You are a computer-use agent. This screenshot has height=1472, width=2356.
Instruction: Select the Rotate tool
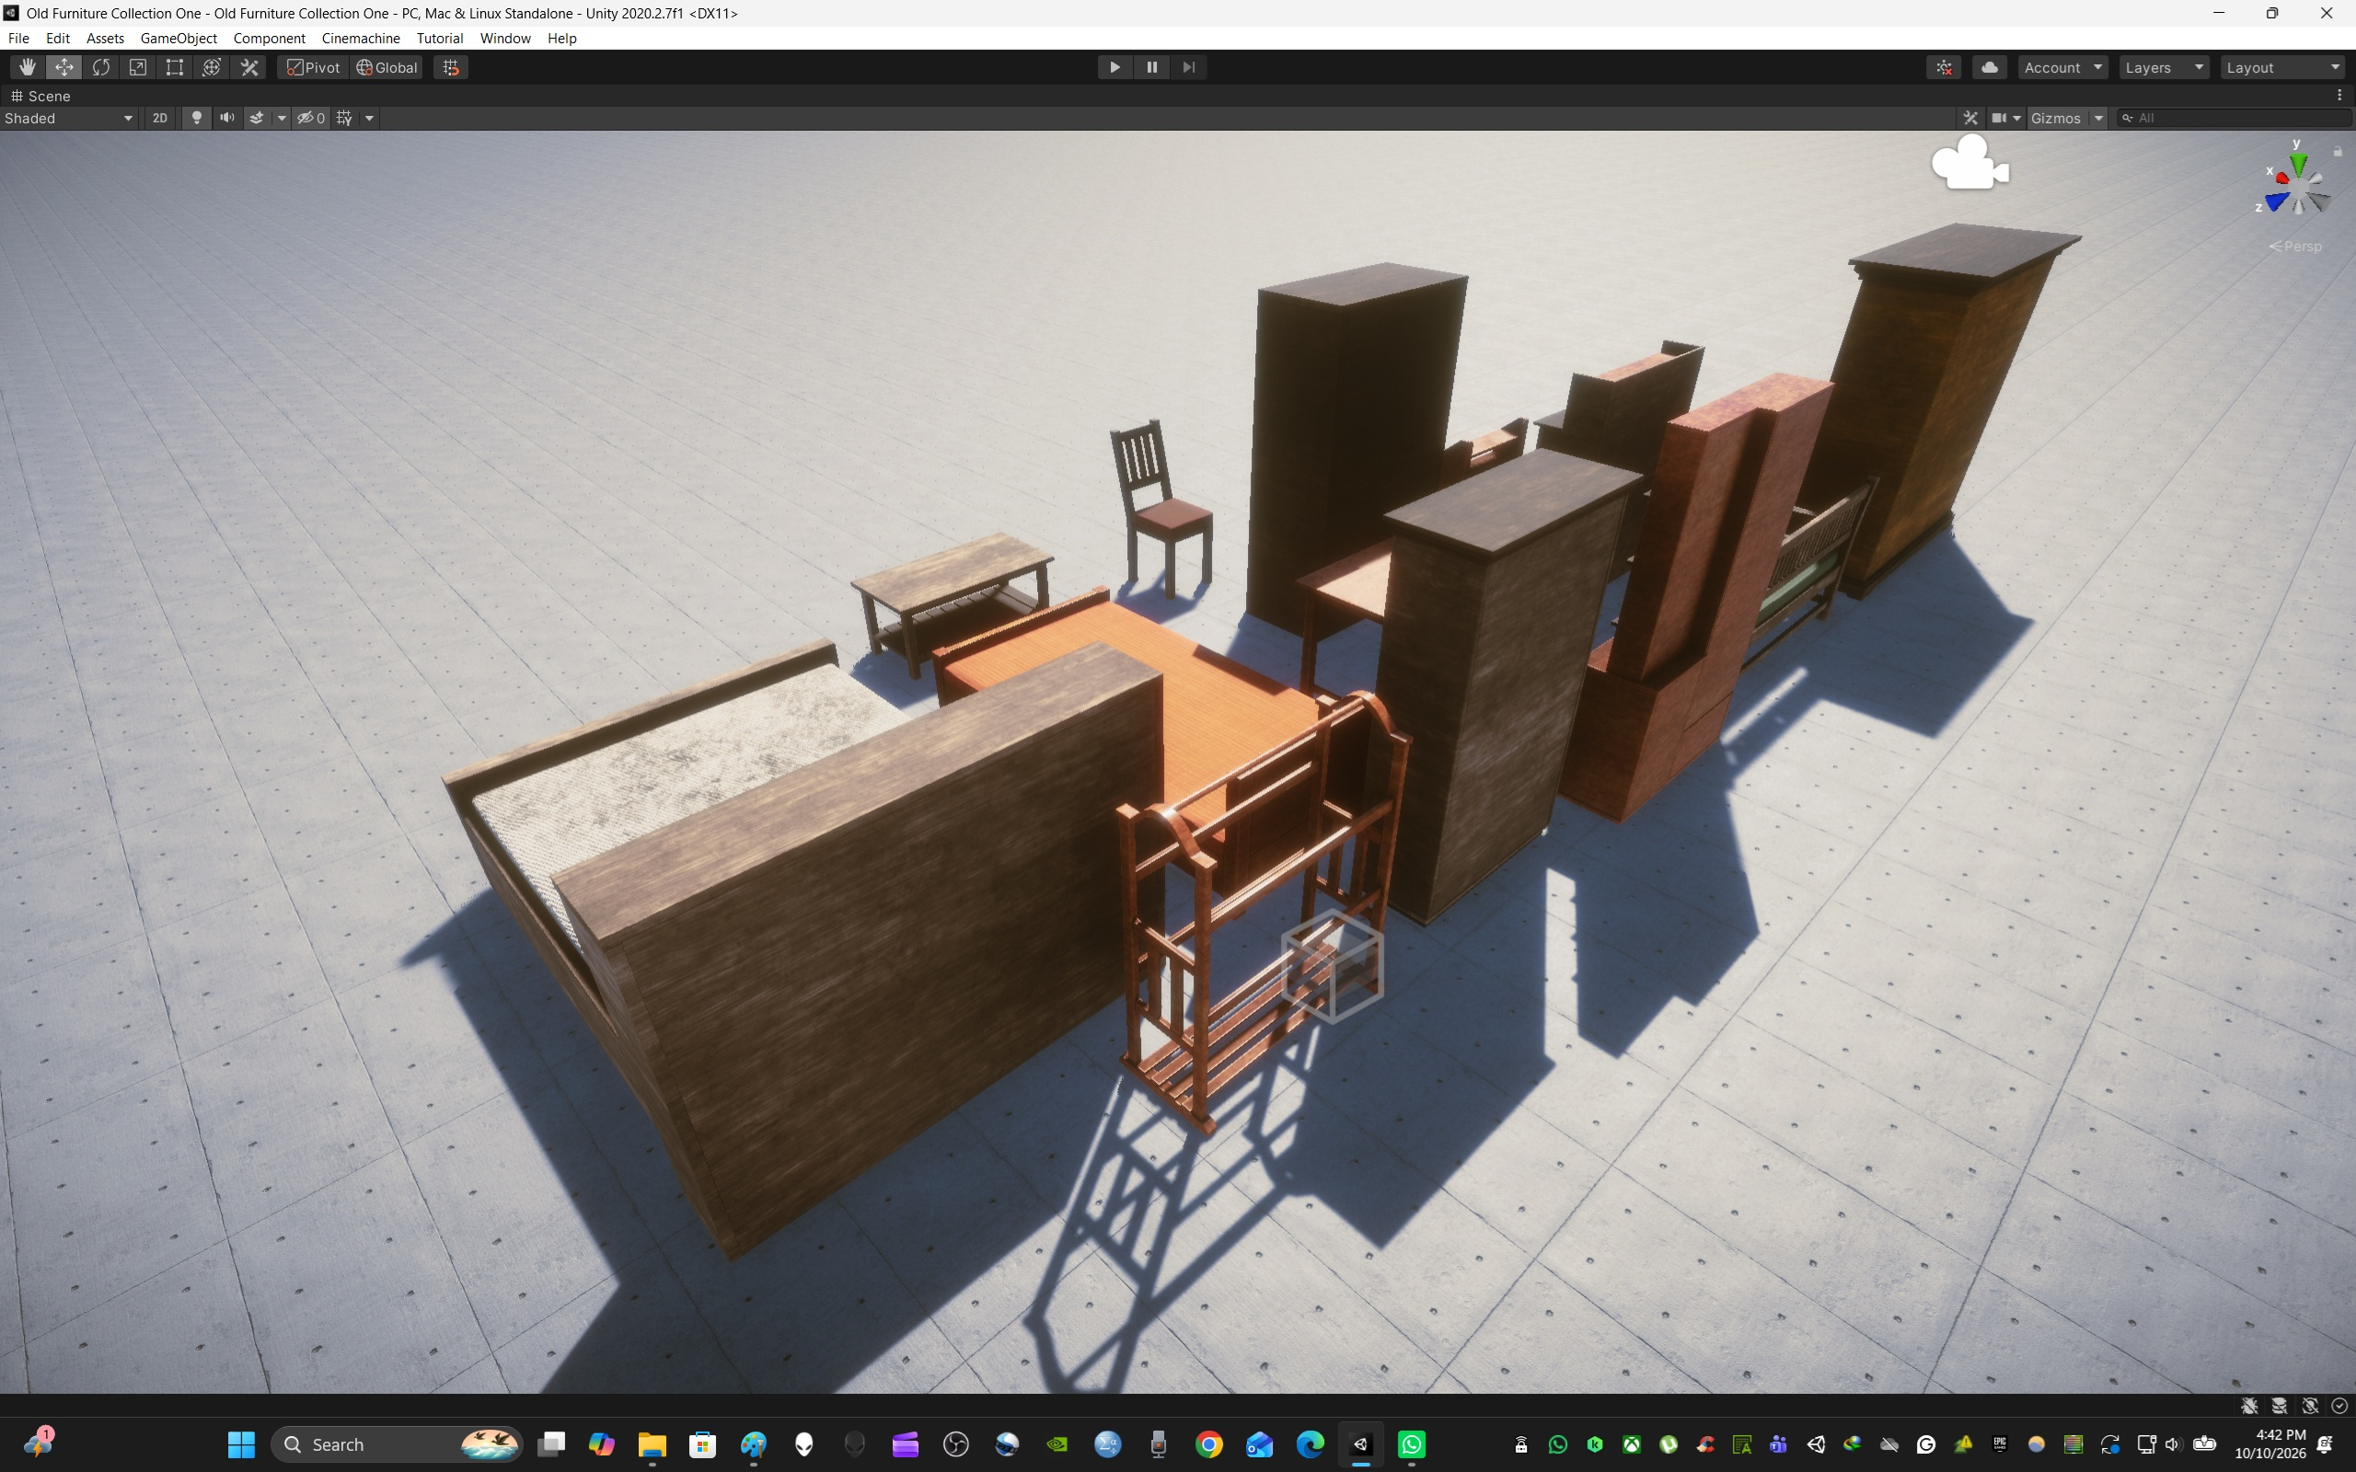(101, 67)
